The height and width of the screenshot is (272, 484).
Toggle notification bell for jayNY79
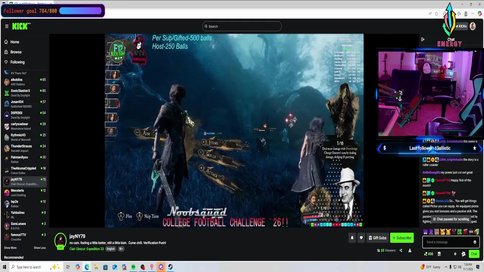point(352,238)
